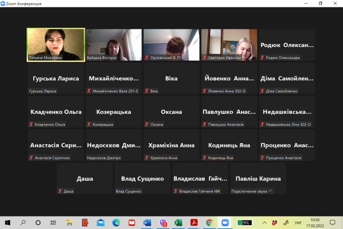Screen dimensions: 343x229
Task: Open Google Chrome from taskbar
Action: coord(210,223)
